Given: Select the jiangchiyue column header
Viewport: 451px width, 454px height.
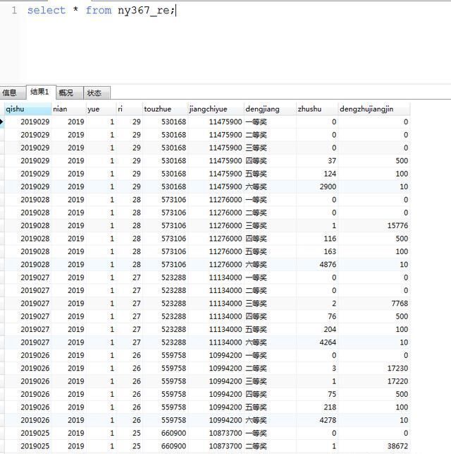Looking at the screenshot, I should (x=215, y=109).
